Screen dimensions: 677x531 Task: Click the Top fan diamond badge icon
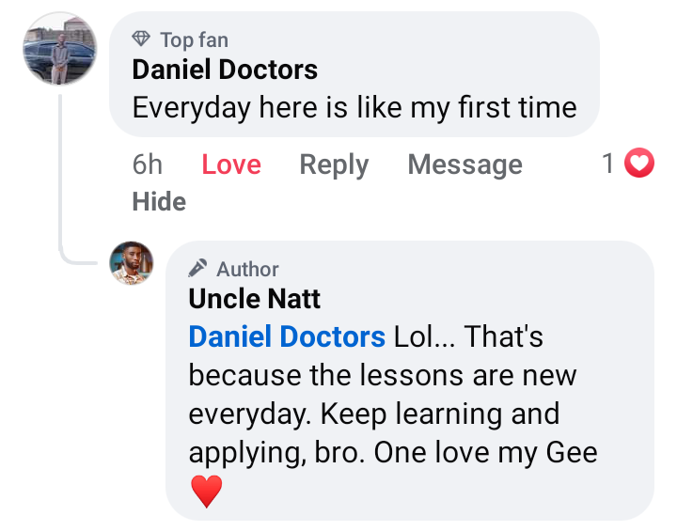[141, 39]
